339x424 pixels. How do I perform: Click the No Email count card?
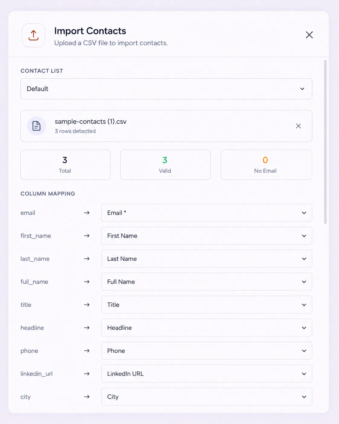coord(266,165)
